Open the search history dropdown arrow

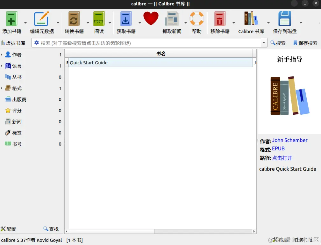click(x=264, y=43)
